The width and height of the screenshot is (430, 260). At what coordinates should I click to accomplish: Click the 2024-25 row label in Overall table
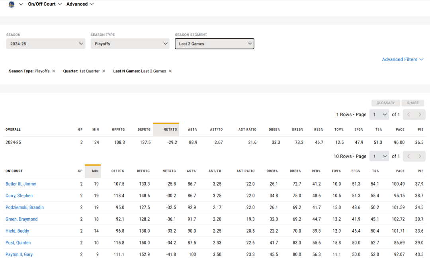[13, 143]
